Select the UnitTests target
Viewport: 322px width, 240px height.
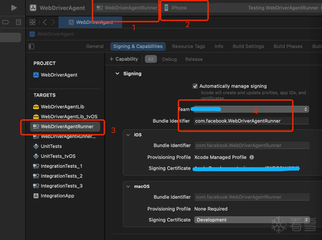click(x=51, y=146)
